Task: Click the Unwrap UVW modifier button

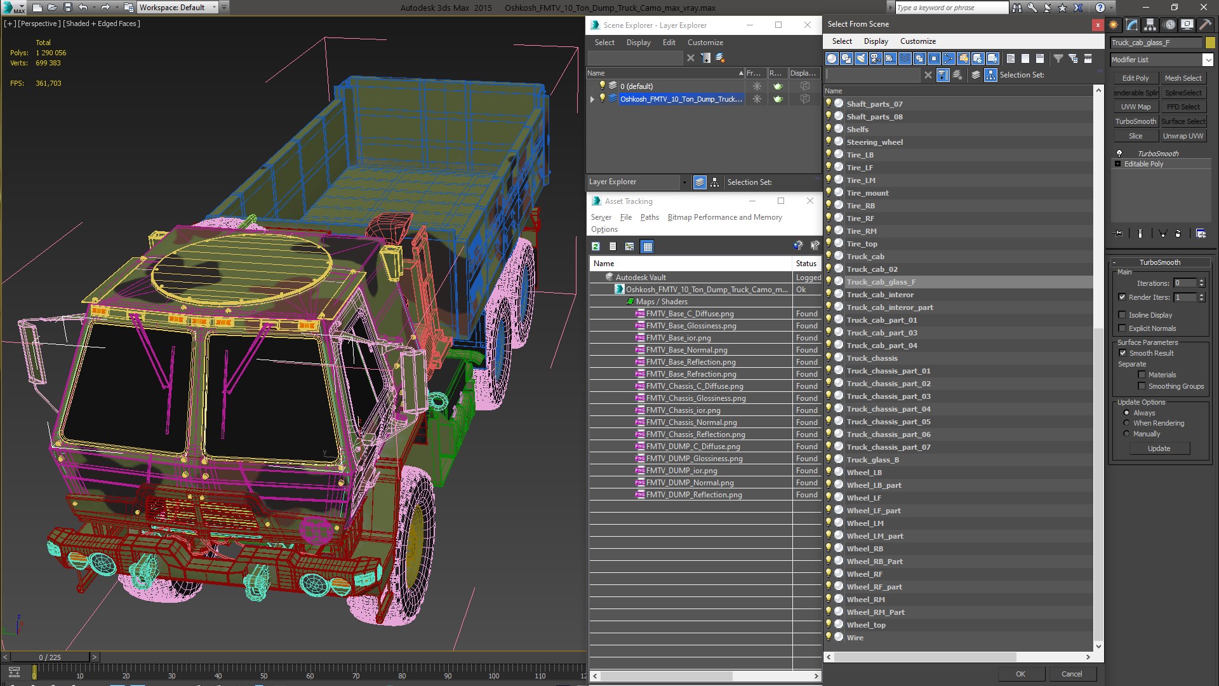Action: click(x=1183, y=136)
